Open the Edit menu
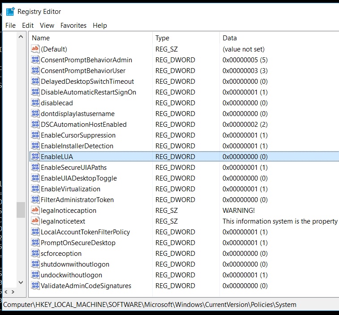The width and height of the screenshot is (339, 315). tap(28, 26)
